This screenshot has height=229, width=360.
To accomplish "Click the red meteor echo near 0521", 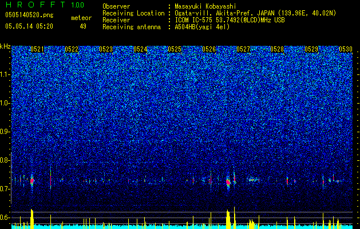I will [32, 180].
